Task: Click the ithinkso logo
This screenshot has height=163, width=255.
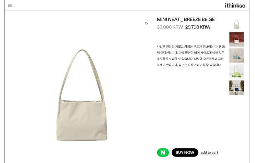Action: click(x=235, y=5)
